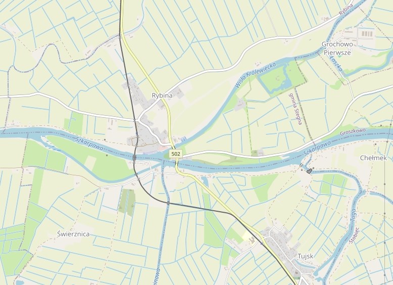Viewport: 393px width, 285px height.
Task: Click the gmina Stegna boundary label
Action: pyautogui.click(x=296, y=109)
